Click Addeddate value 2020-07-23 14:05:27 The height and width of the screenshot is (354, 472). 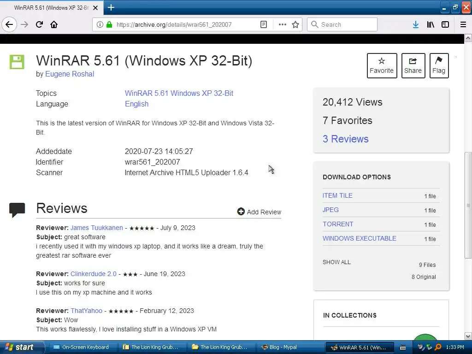coord(159,151)
